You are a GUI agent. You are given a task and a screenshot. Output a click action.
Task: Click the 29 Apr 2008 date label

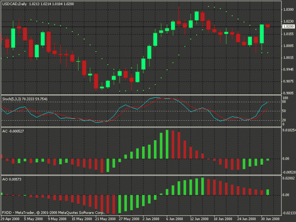(x=10, y=219)
